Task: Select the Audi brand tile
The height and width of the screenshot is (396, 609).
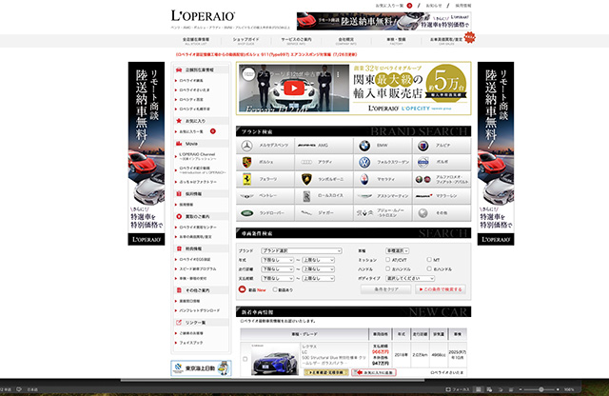Action: [x=324, y=163]
